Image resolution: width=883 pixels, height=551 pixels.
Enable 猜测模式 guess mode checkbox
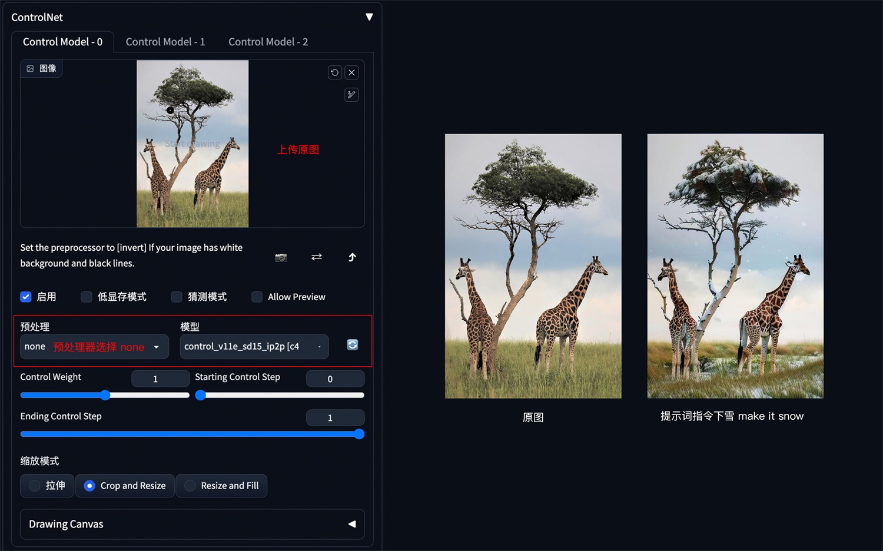(177, 297)
